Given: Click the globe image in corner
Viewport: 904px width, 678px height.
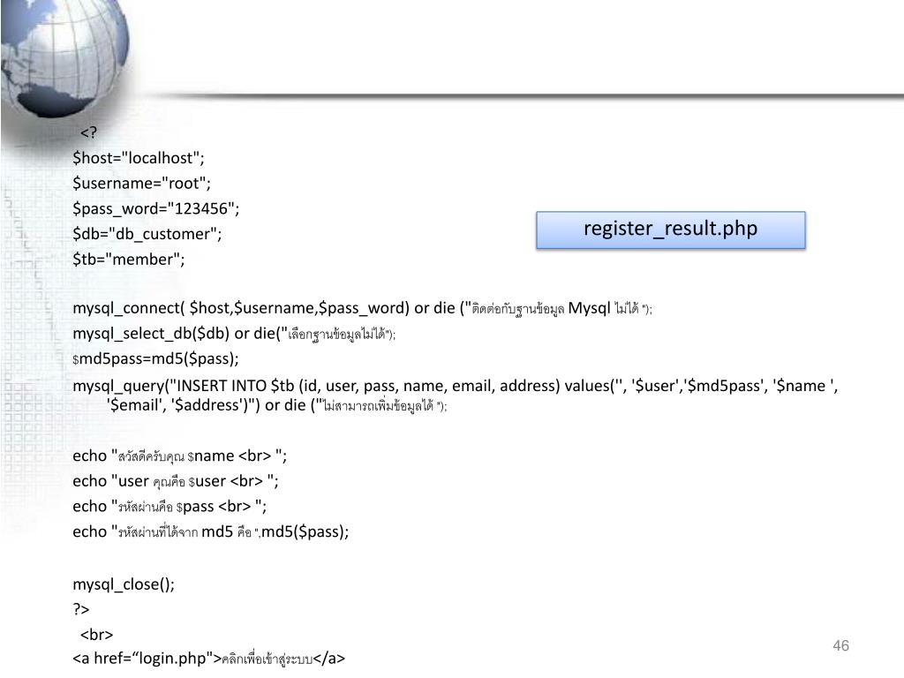Looking at the screenshot, I should pyautogui.click(x=64, y=57).
